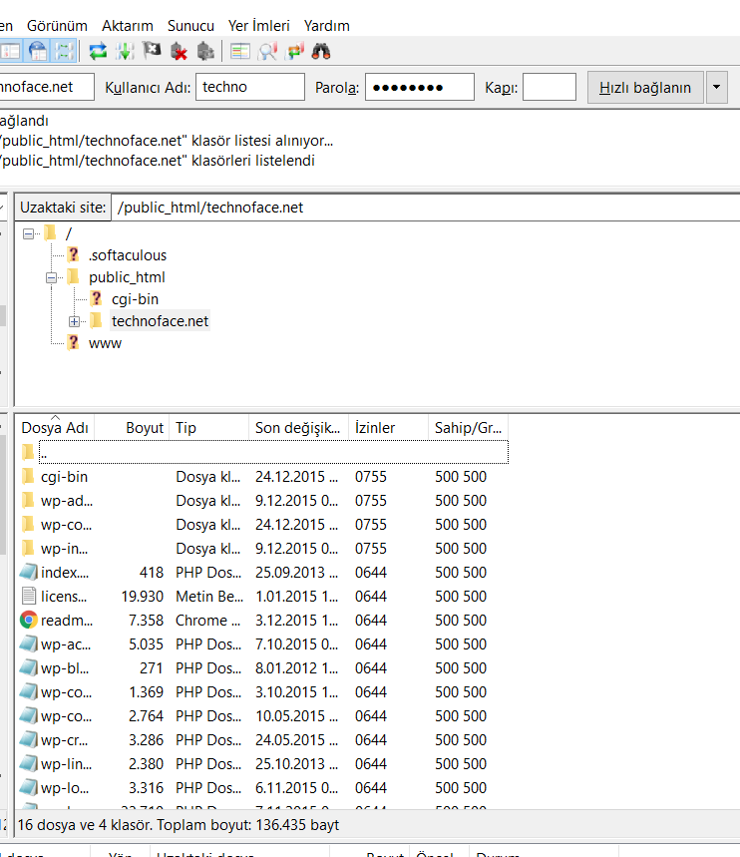
Task: Sort by Dosya Adı column header
Action: tap(55, 428)
